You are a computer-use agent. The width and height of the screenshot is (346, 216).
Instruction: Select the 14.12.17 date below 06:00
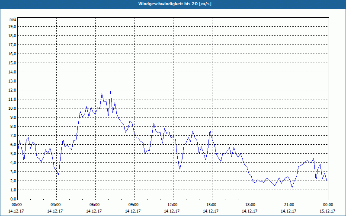click(94, 211)
